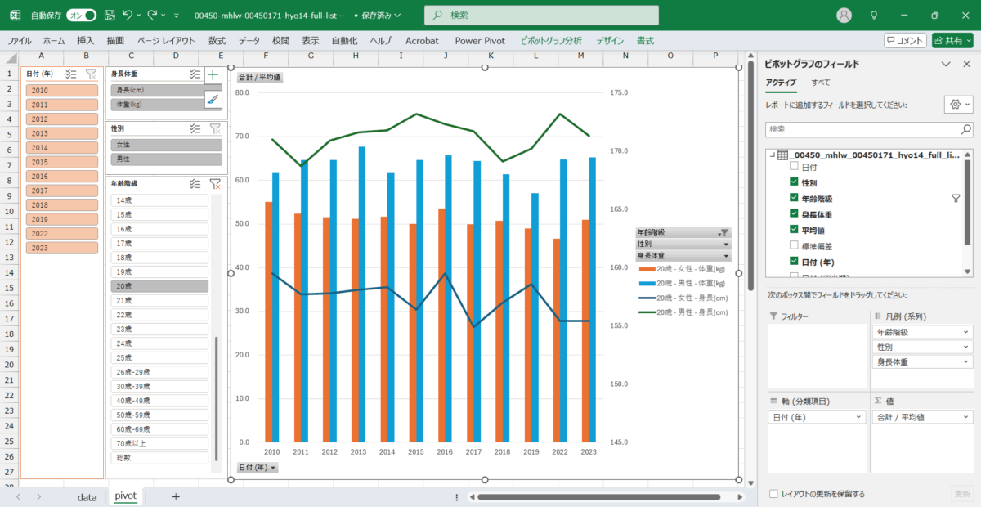The height and width of the screenshot is (507, 981).
Task: Click the undo arrow in title bar
Action: pyautogui.click(x=128, y=15)
